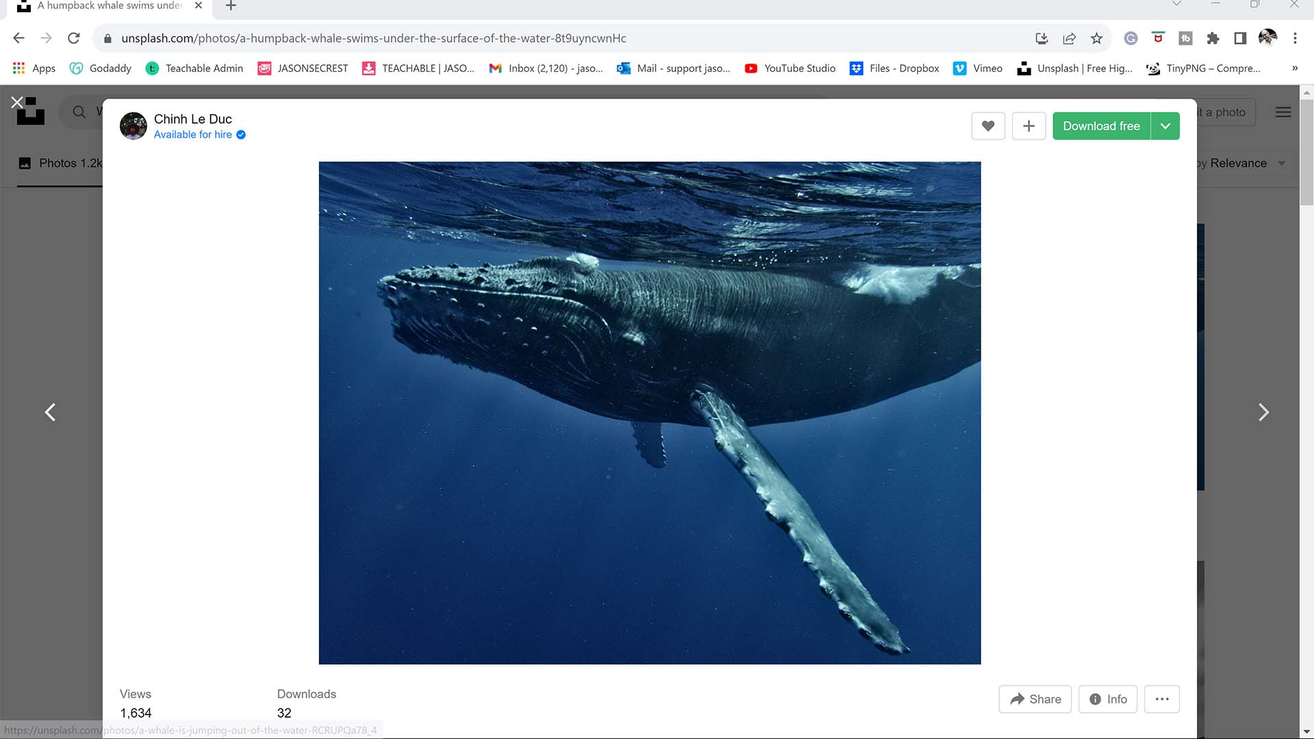The height and width of the screenshot is (739, 1314).
Task: Toggle the browser side panel
Action: (1240, 38)
